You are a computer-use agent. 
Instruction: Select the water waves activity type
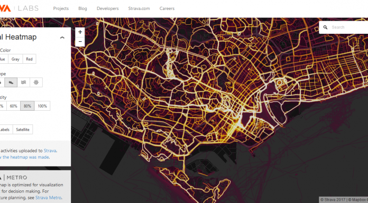pyautogui.click(x=23, y=82)
